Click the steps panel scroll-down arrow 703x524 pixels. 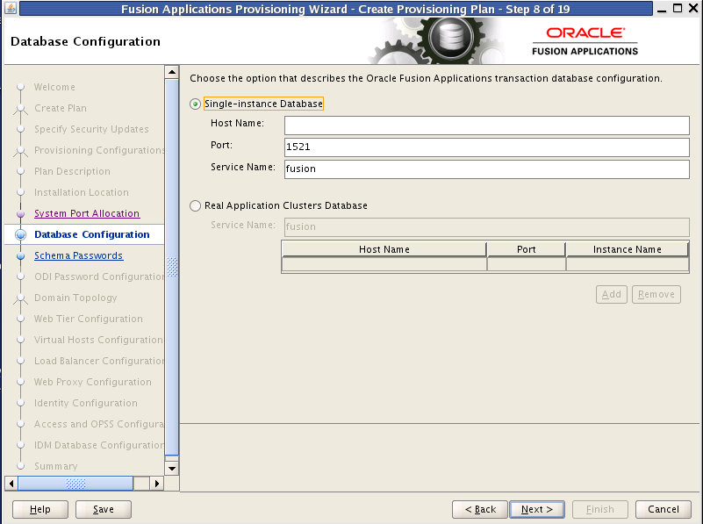pos(172,469)
